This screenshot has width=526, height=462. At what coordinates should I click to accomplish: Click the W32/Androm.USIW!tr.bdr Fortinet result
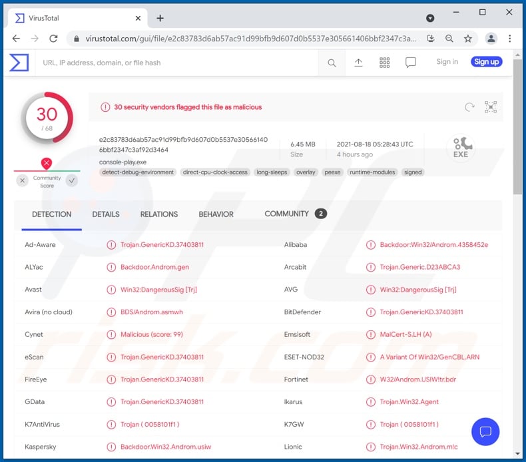point(417,379)
